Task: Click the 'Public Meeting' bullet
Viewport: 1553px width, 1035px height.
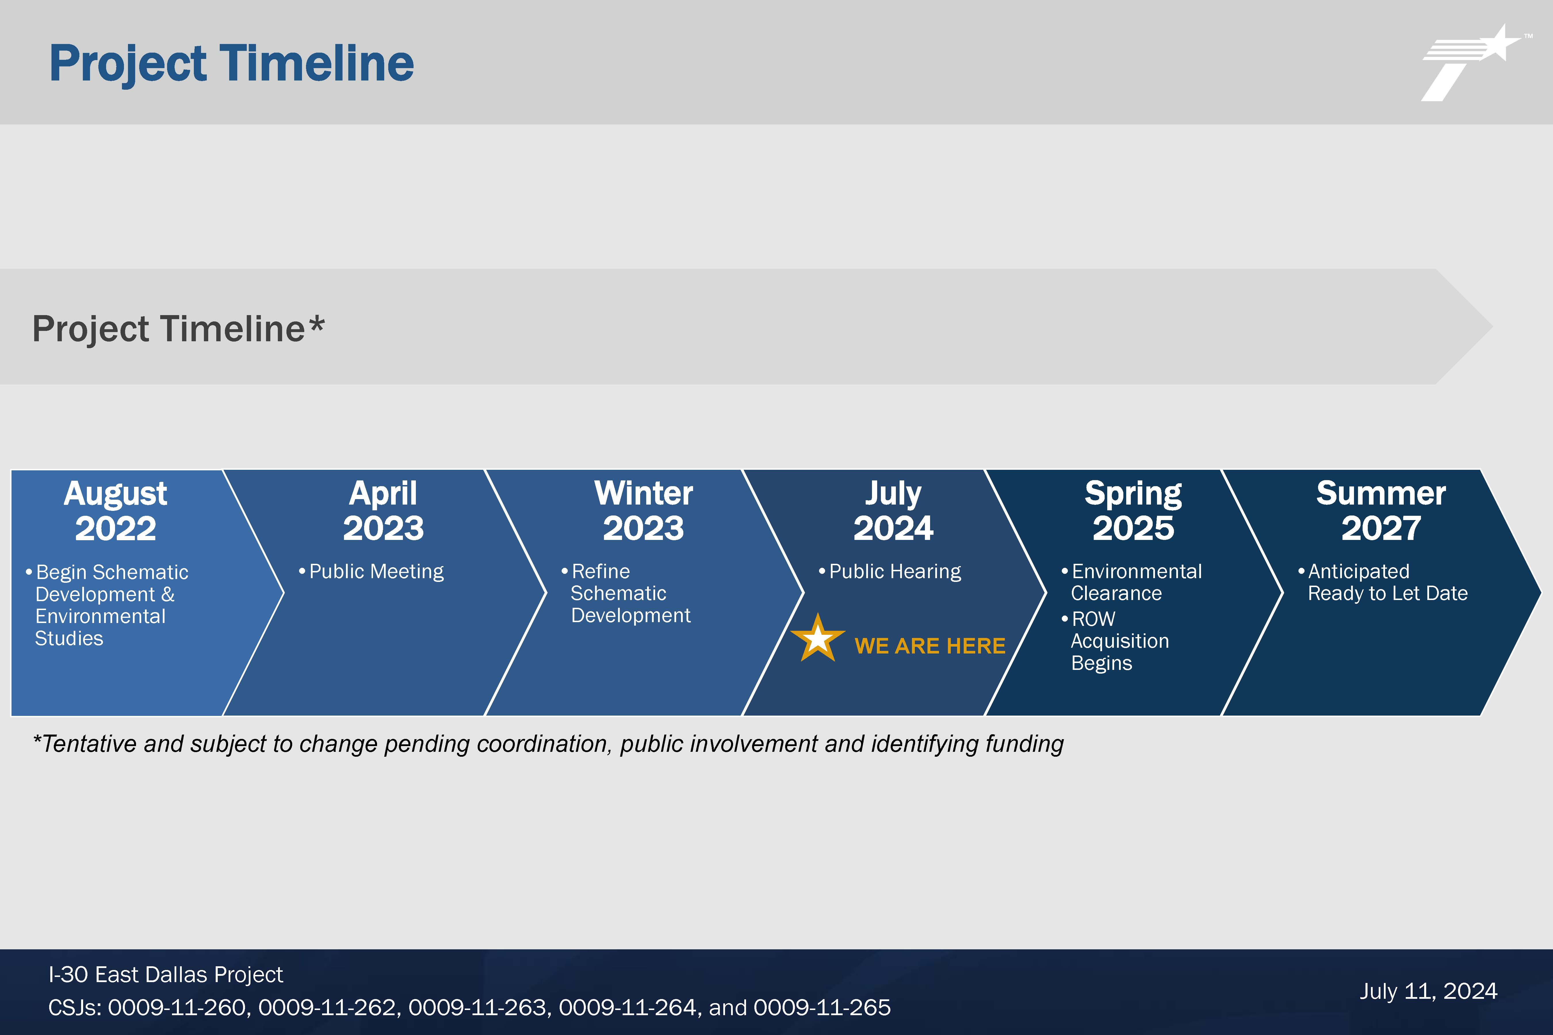Action: click(x=371, y=571)
